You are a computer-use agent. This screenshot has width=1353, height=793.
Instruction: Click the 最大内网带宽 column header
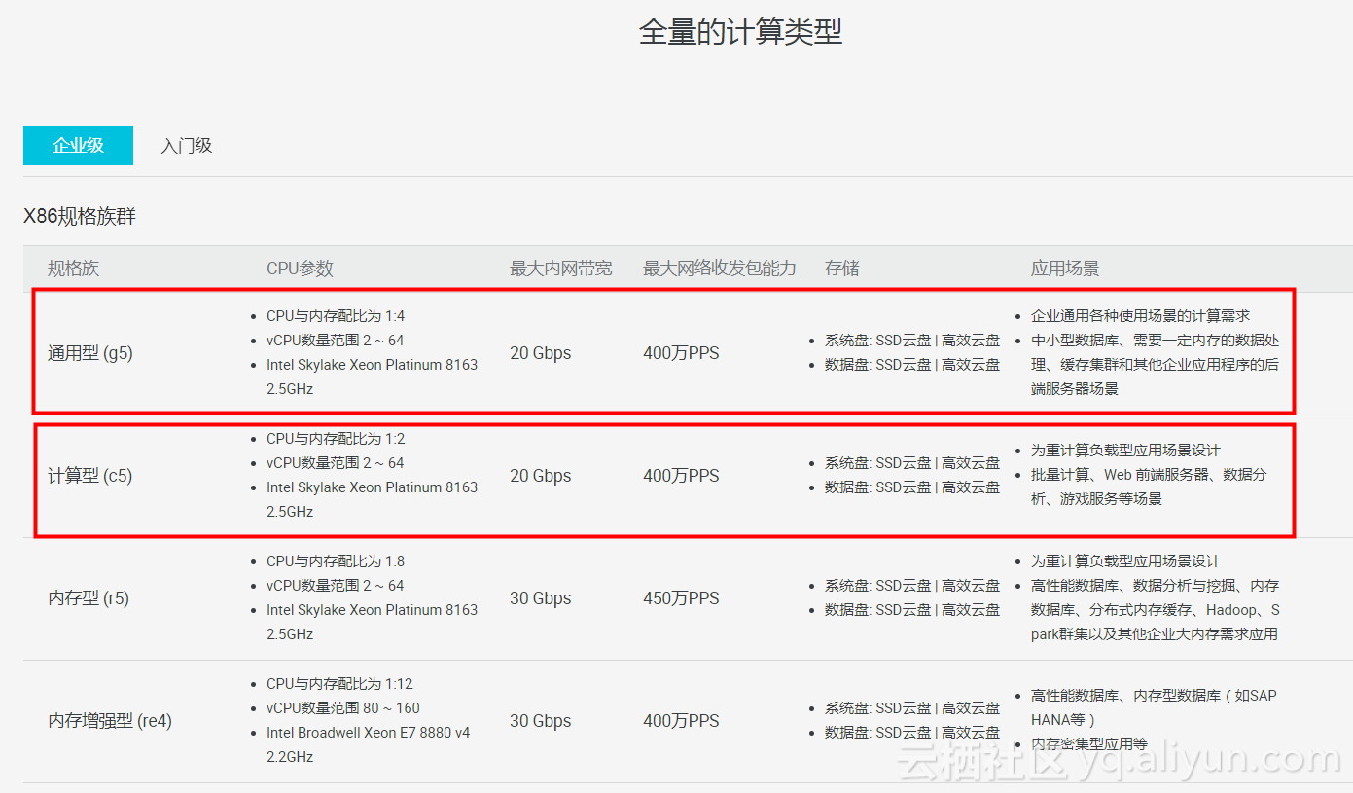(x=561, y=269)
